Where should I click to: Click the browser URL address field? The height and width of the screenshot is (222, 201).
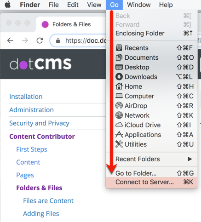coord(78,40)
